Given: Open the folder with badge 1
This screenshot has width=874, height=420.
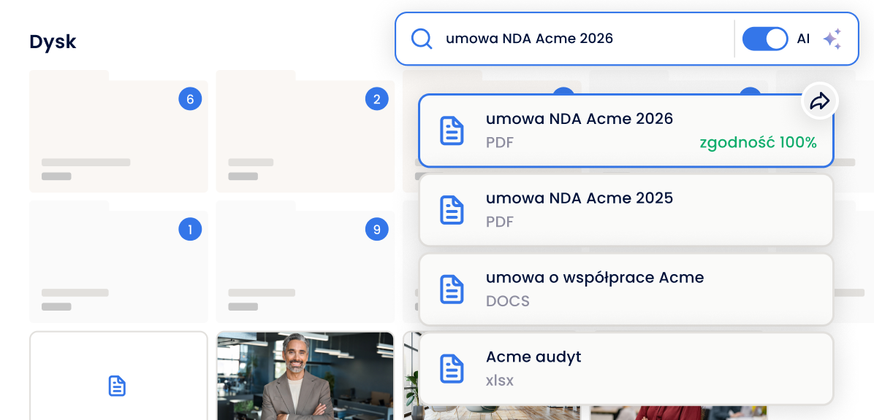Looking at the screenshot, I should tap(118, 262).
